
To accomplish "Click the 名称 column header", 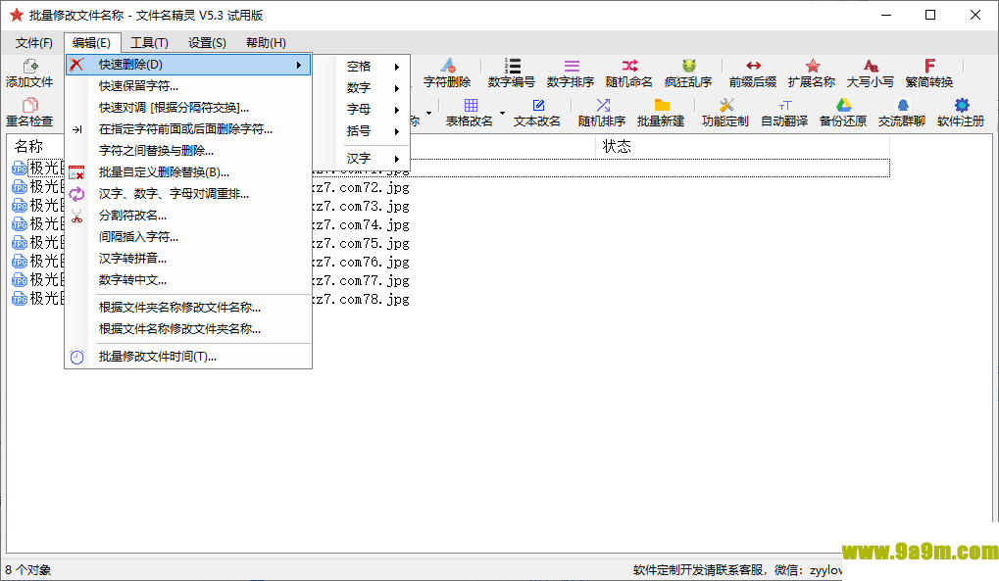I will click(28, 147).
